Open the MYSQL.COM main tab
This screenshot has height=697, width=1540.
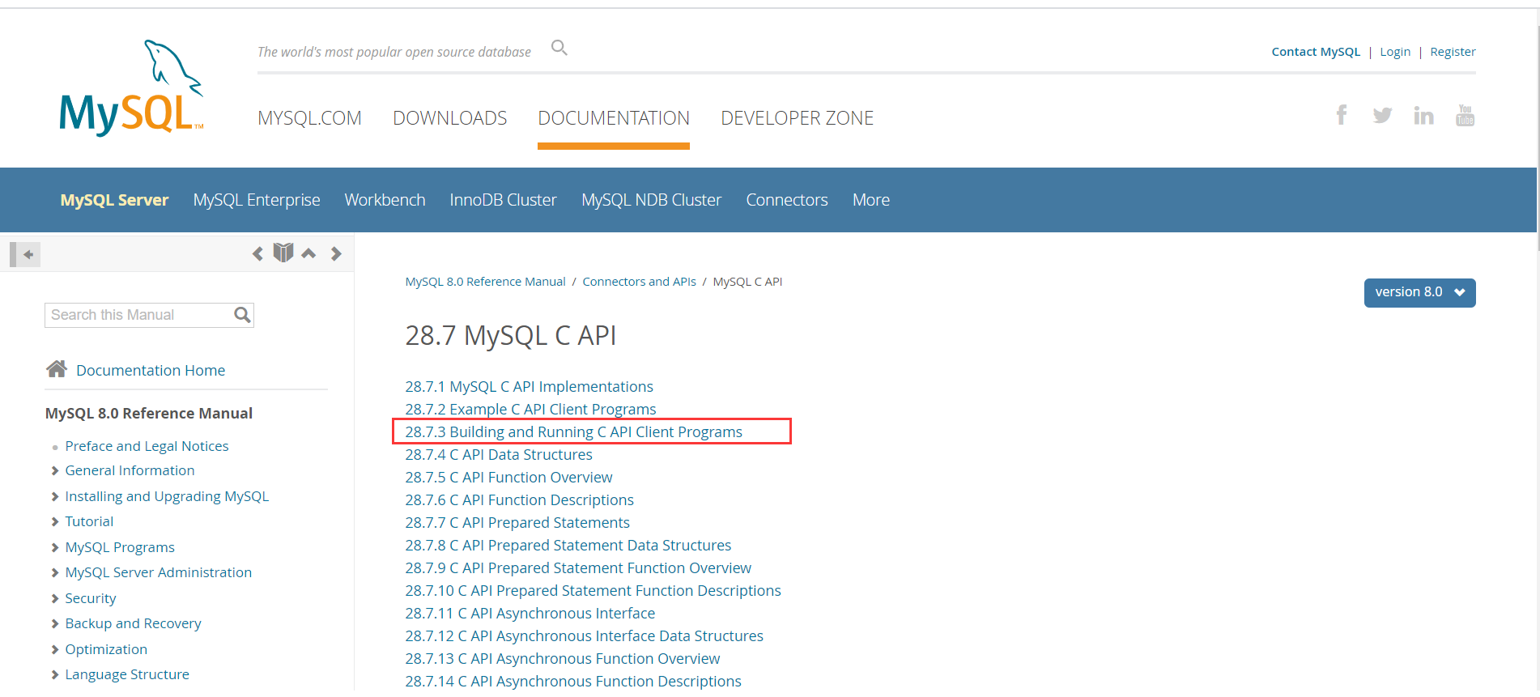(309, 118)
